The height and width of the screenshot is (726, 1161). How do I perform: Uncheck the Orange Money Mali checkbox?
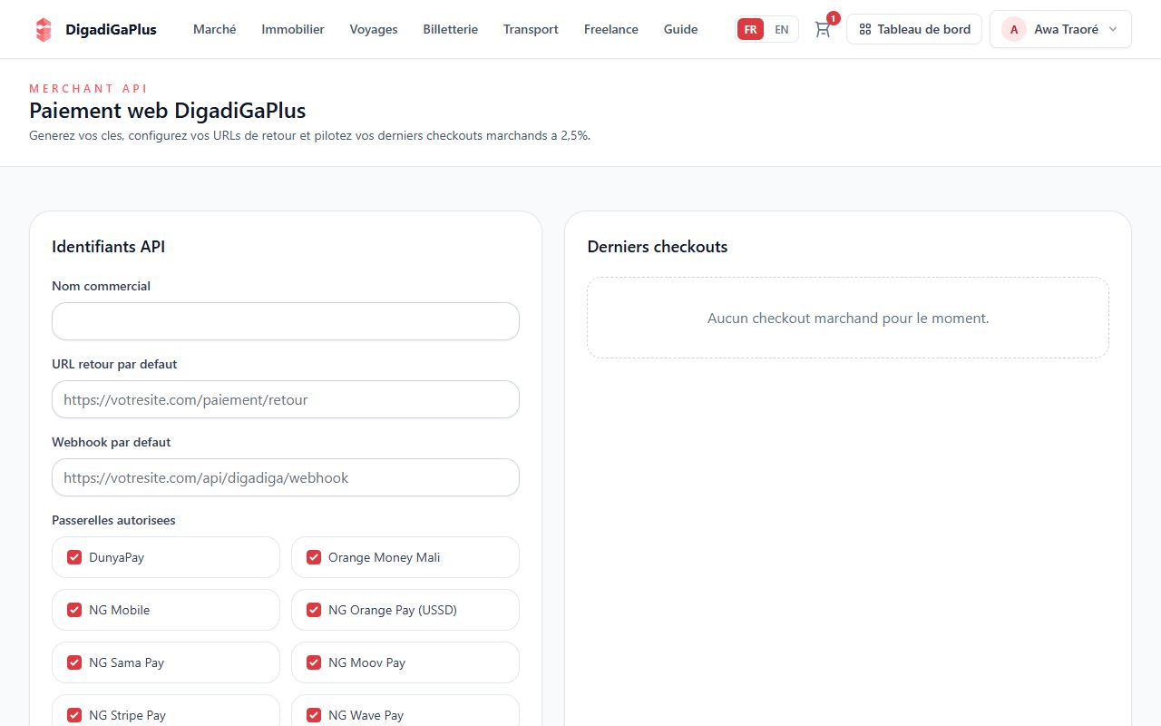coord(314,557)
